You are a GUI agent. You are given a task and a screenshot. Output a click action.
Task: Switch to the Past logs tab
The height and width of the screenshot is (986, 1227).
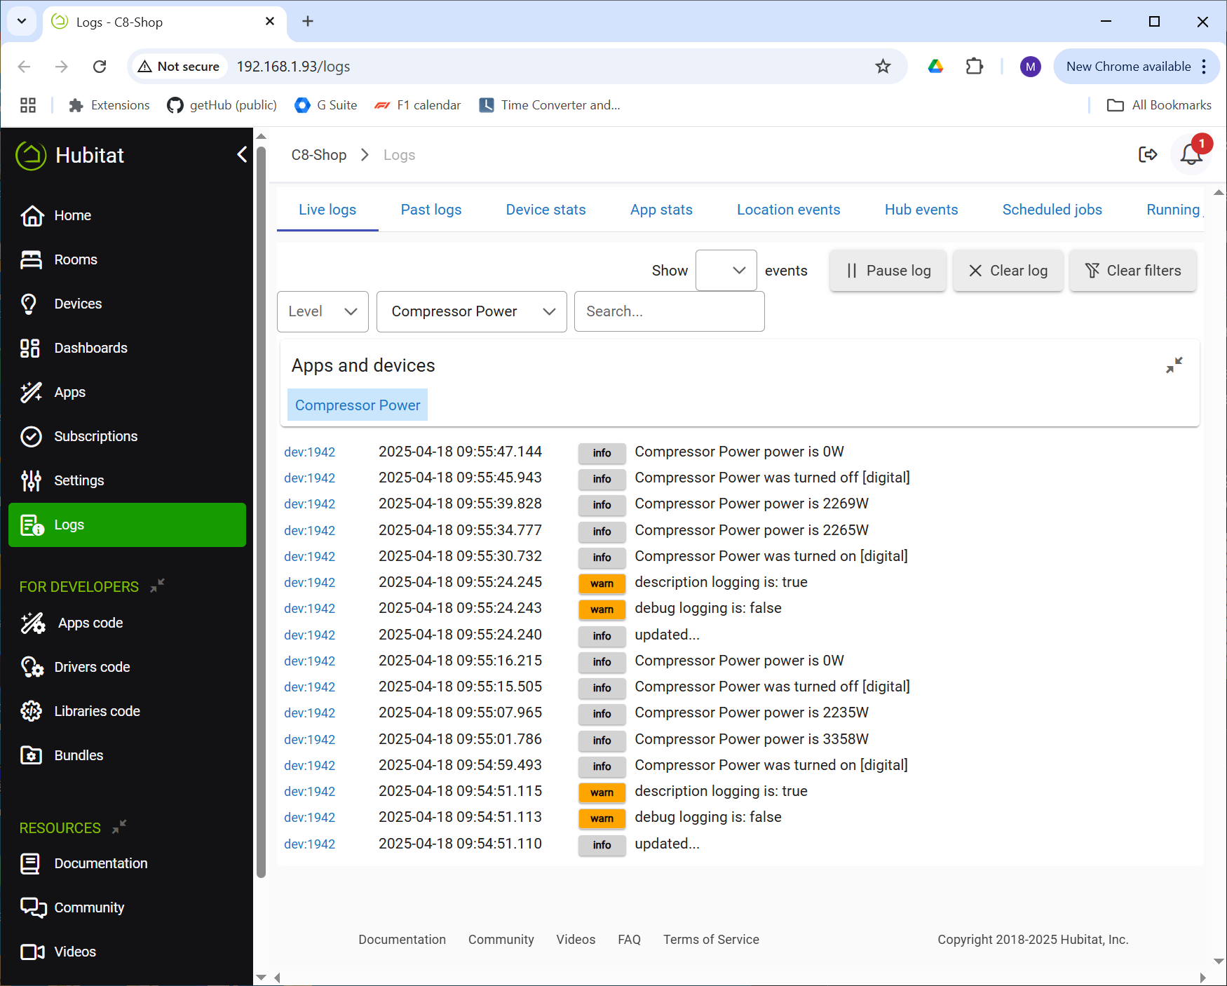pos(431,210)
